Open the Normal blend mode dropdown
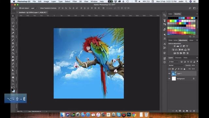 point(176,66)
